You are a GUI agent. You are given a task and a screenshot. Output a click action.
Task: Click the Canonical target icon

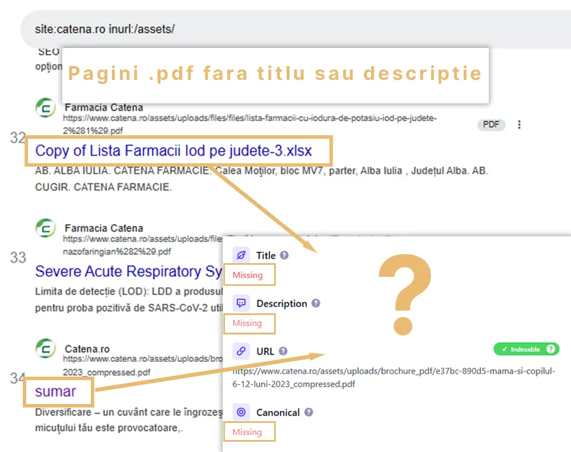241,412
